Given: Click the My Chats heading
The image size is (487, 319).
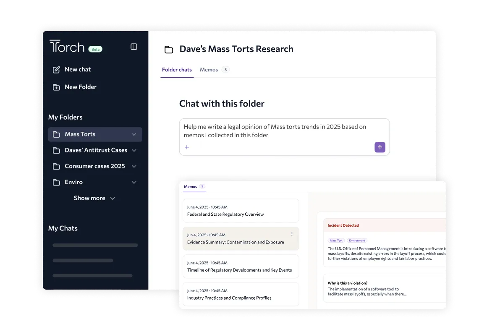Looking at the screenshot, I should (x=63, y=229).
